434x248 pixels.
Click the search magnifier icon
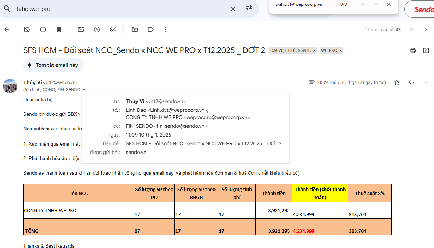pos(7,9)
